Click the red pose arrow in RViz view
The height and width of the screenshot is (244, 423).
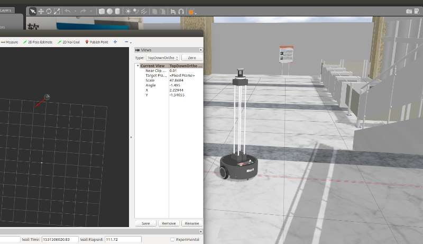[x=41, y=102]
